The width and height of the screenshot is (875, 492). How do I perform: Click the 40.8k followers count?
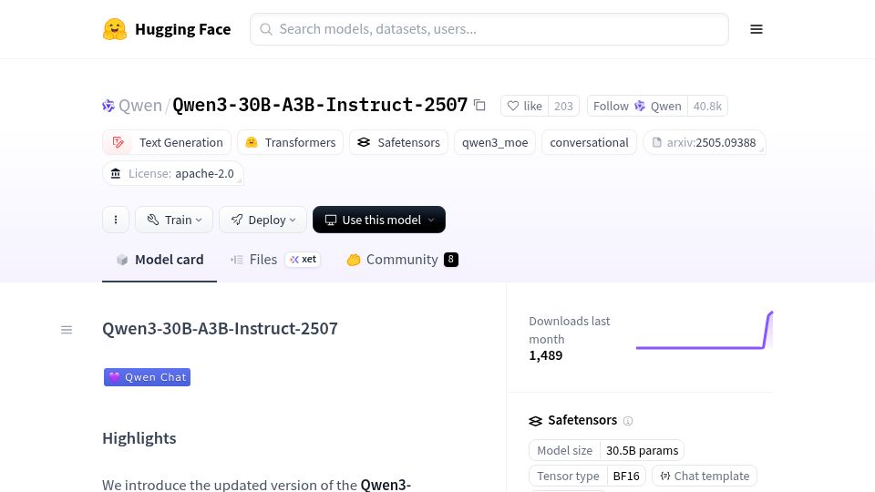coord(707,106)
